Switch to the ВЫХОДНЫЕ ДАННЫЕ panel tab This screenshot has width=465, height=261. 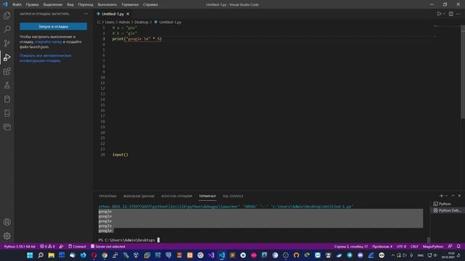tap(139, 196)
